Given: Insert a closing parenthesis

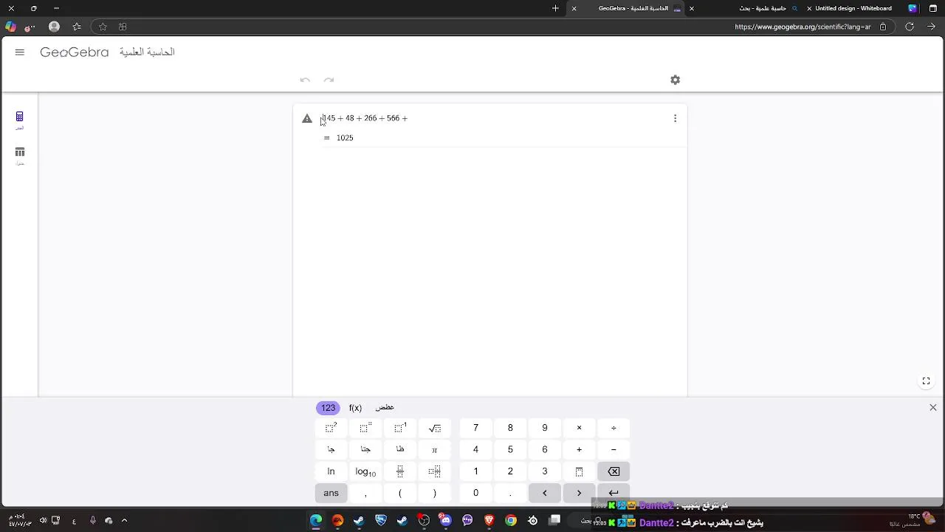Looking at the screenshot, I should (x=435, y=493).
